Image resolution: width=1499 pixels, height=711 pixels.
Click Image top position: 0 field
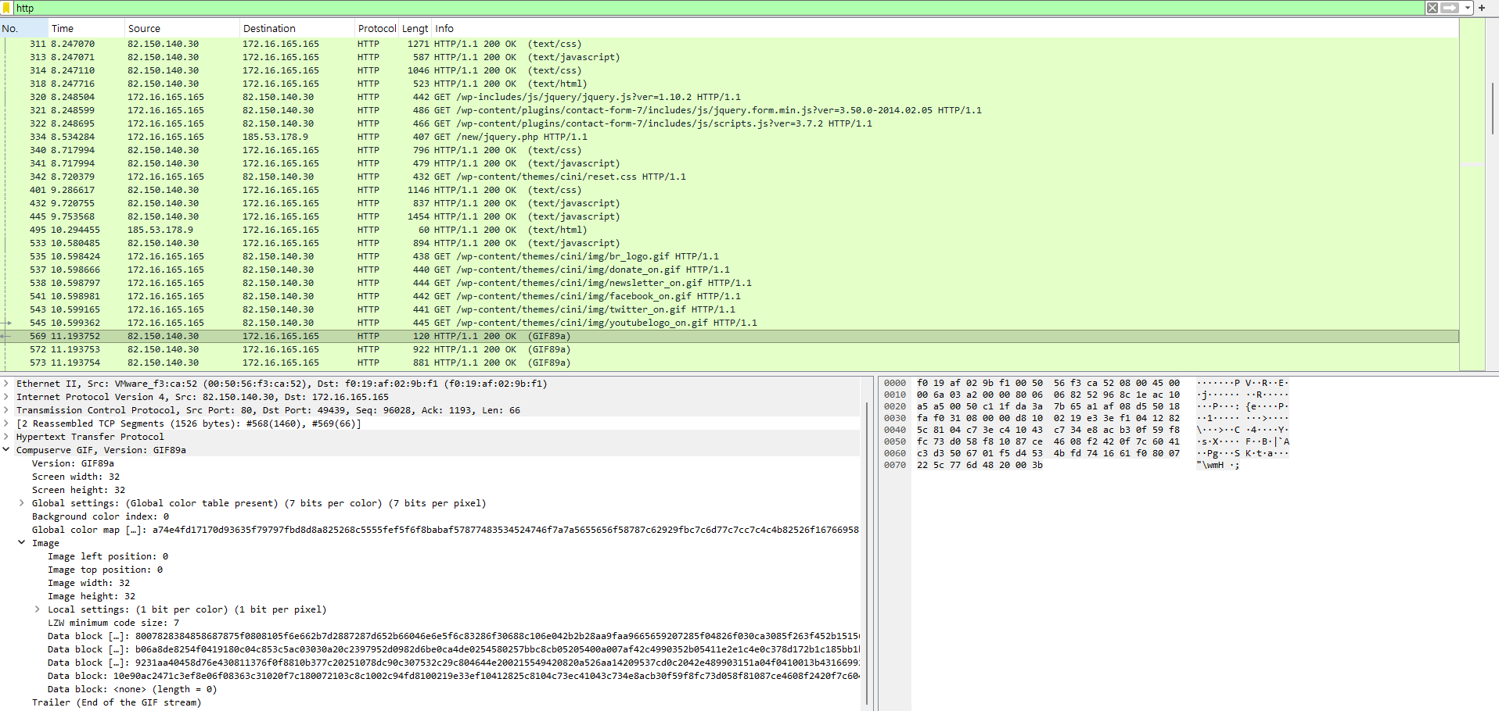105,570
